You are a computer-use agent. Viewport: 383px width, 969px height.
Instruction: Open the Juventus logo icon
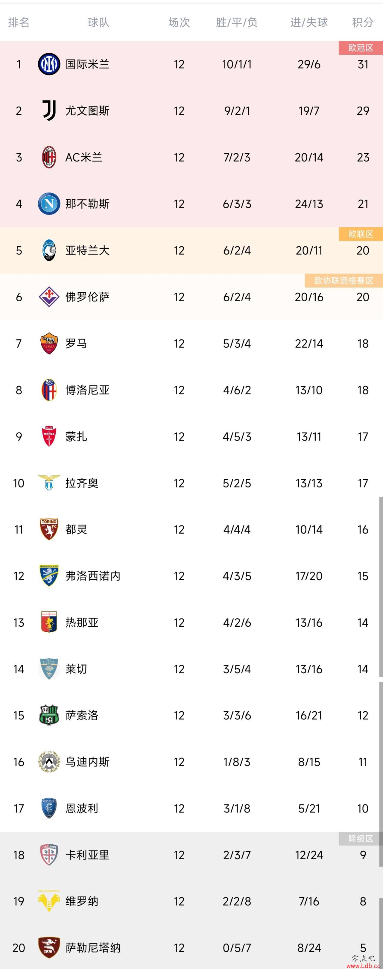click(49, 111)
